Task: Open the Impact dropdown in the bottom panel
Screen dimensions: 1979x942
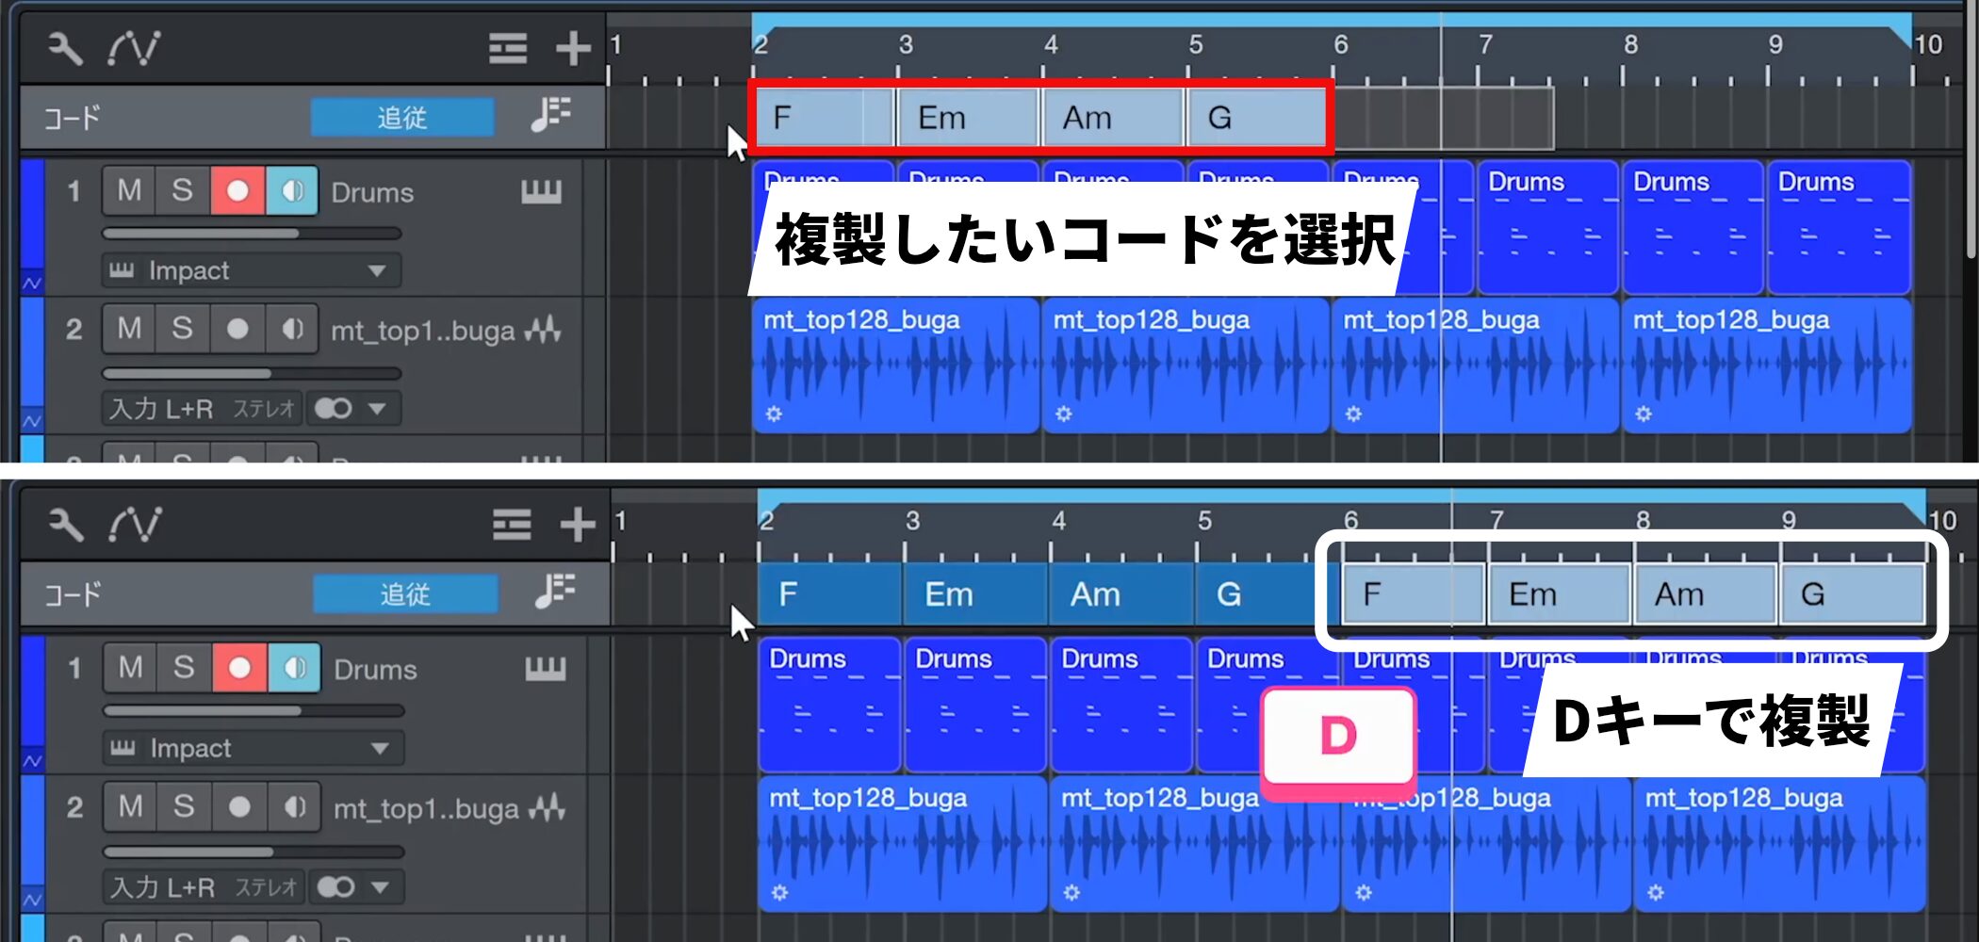Action: click(x=380, y=749)
